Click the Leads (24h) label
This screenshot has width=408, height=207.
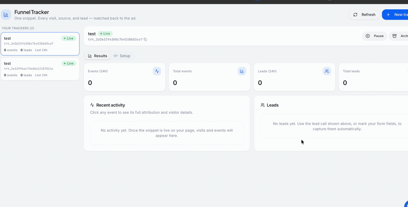(x=267, y=71)
